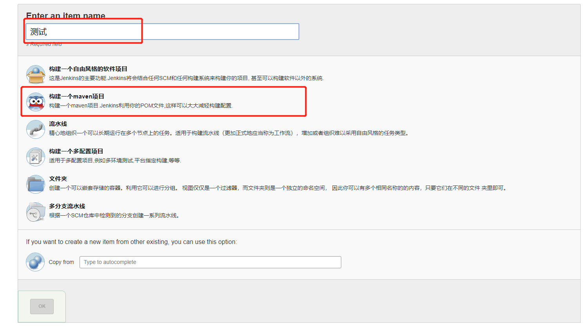Confirm with the OK button

point(42,306)
